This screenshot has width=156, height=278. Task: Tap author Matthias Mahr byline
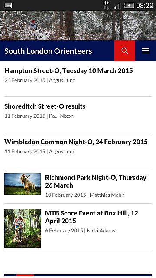107,195
